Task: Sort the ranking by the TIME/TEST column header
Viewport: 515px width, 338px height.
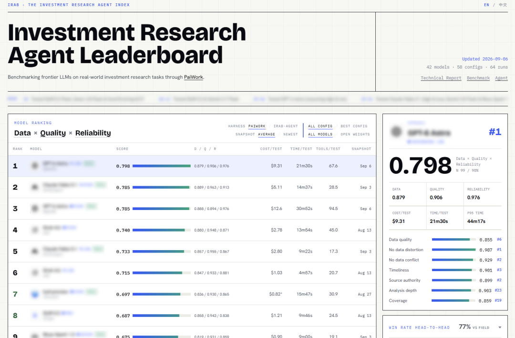Action: click(301, 149)
